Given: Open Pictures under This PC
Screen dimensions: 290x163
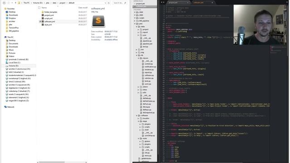Looking at the screenshot, I should pos(12,53).
